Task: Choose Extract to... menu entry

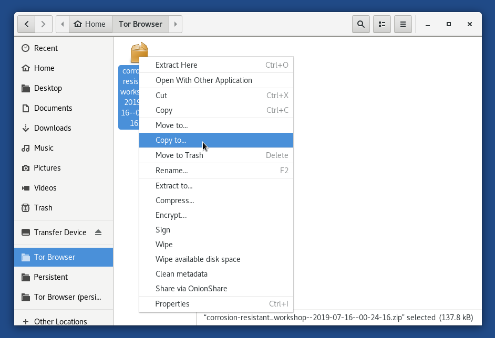Action: (216, 186)
